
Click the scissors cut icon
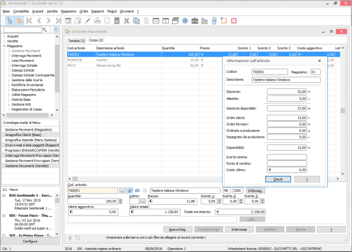pyautogui.click(x=127, y=21)
